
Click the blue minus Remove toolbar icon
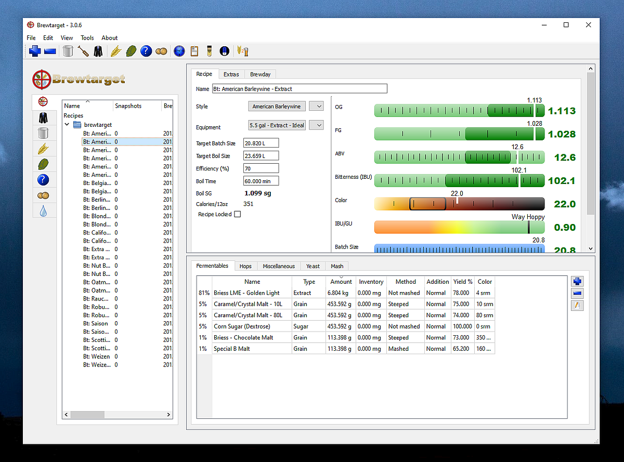pos(50,51)
